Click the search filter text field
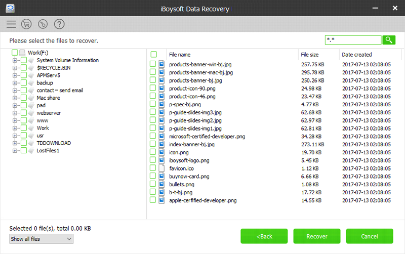The height and width of the screenshot is (254, 405). (x=352, y=40)
